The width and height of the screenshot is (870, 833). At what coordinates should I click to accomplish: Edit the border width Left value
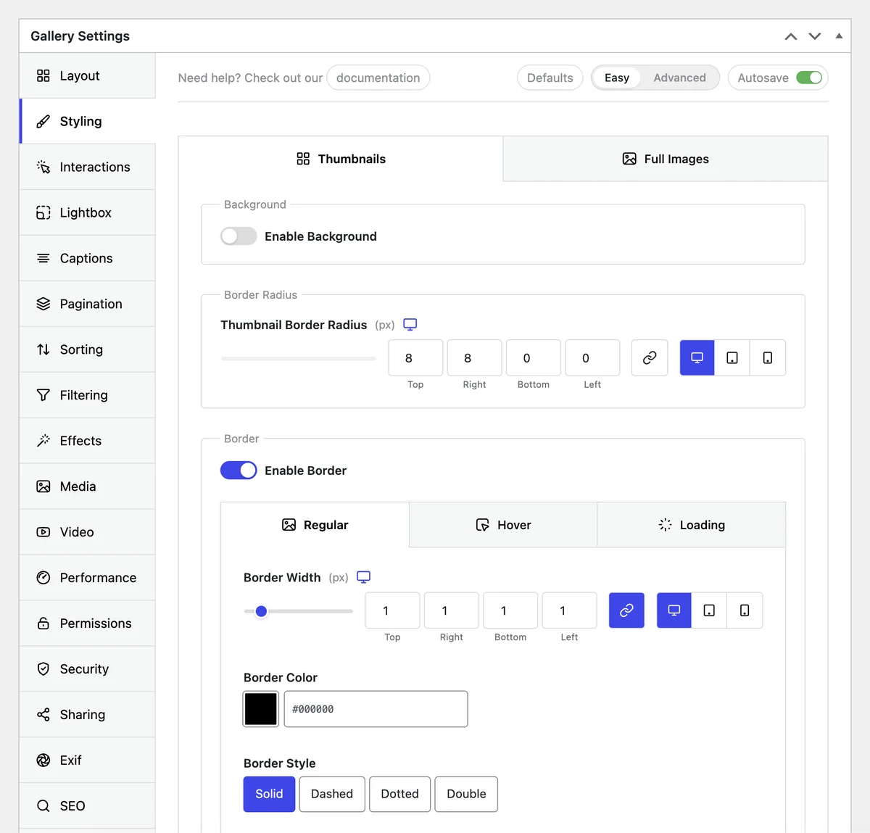click(x=569, y=610)
